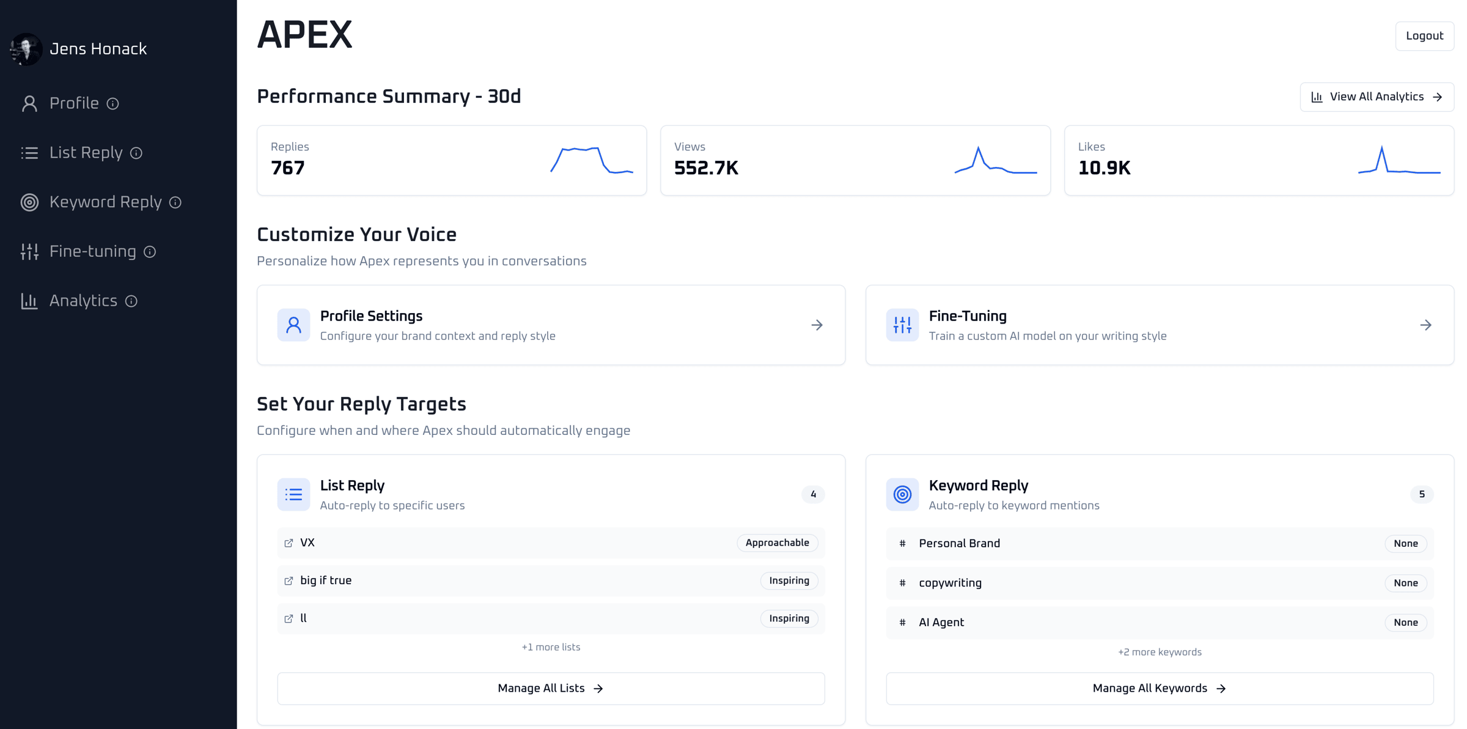Open Profile Settings card arrow
This screenshot has width=1467, height=729.
click(x=817, y=325)
